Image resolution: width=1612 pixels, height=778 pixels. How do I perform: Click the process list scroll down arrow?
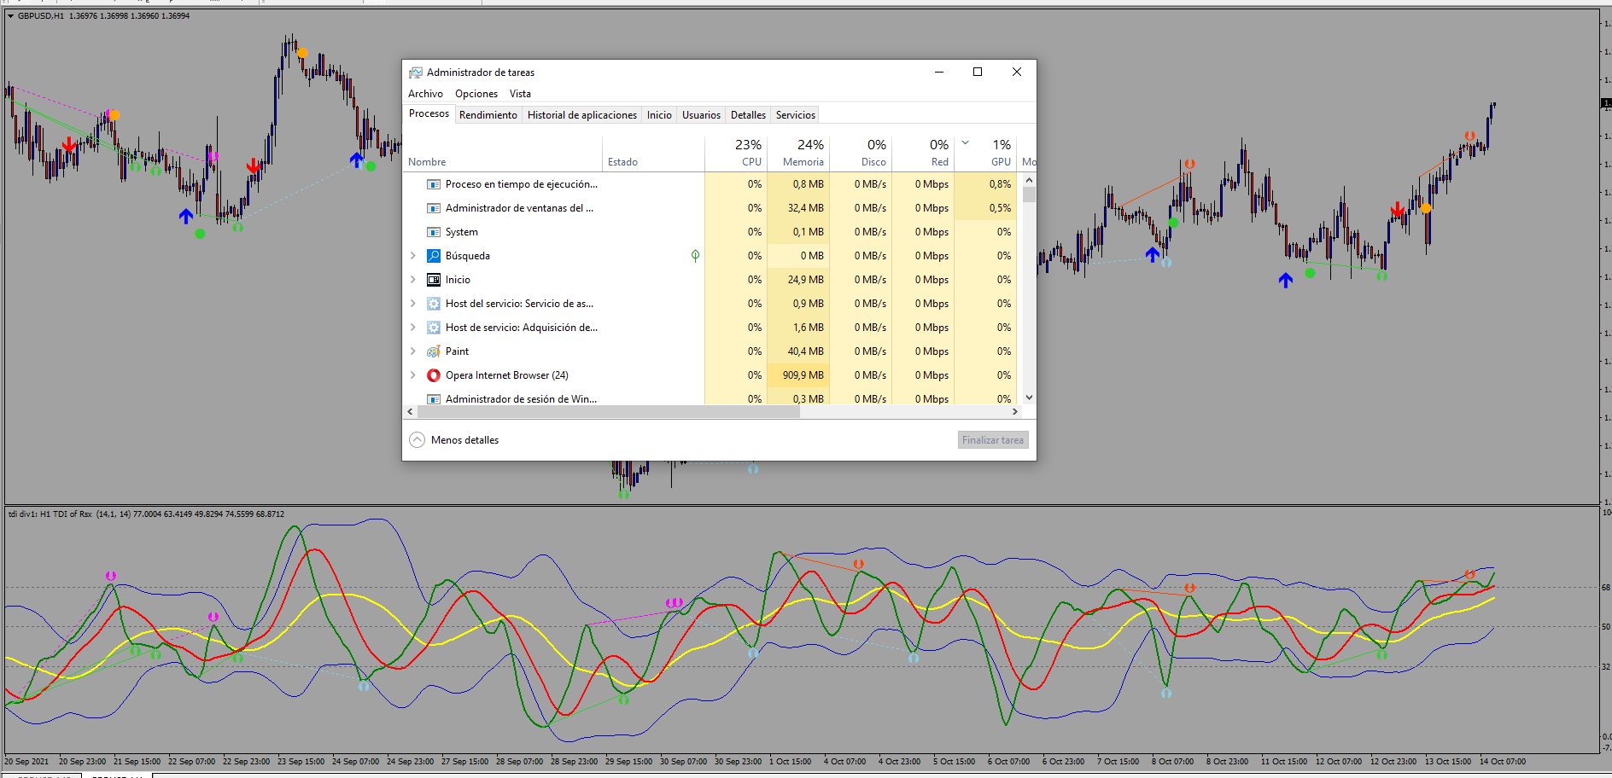(1029, 398)
